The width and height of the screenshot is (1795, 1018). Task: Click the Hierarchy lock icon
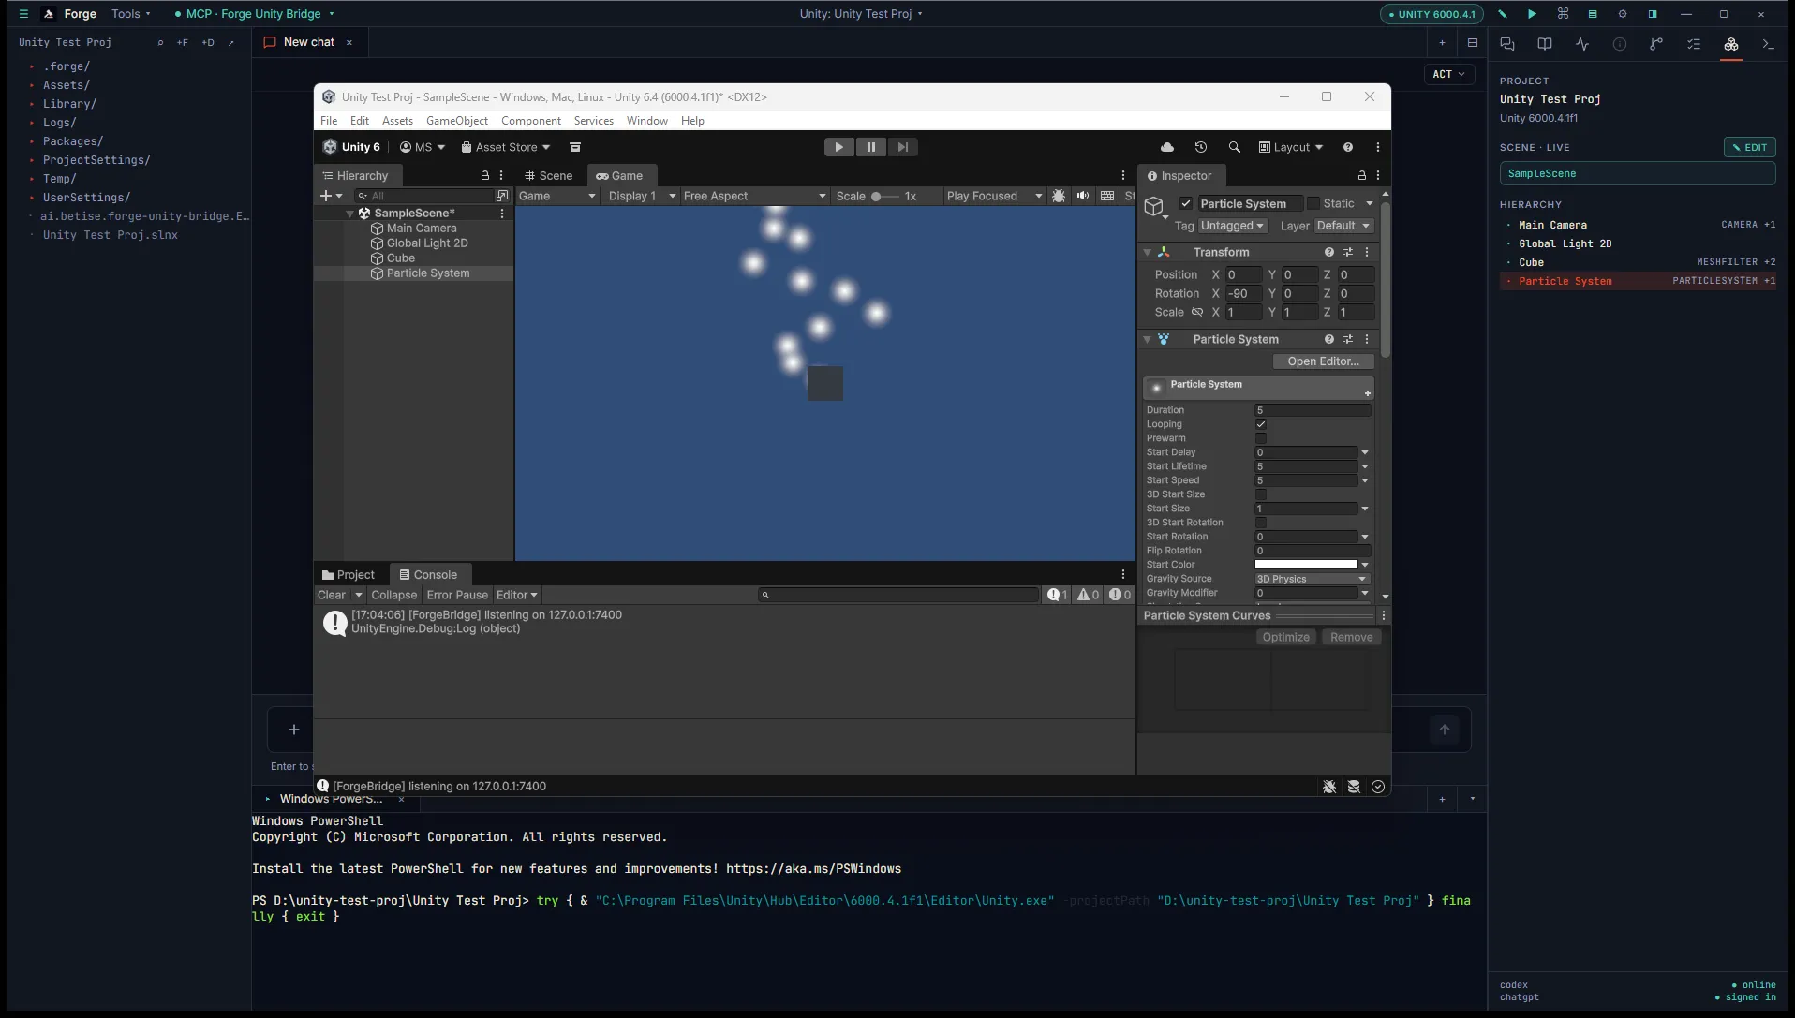click(484, 175)
